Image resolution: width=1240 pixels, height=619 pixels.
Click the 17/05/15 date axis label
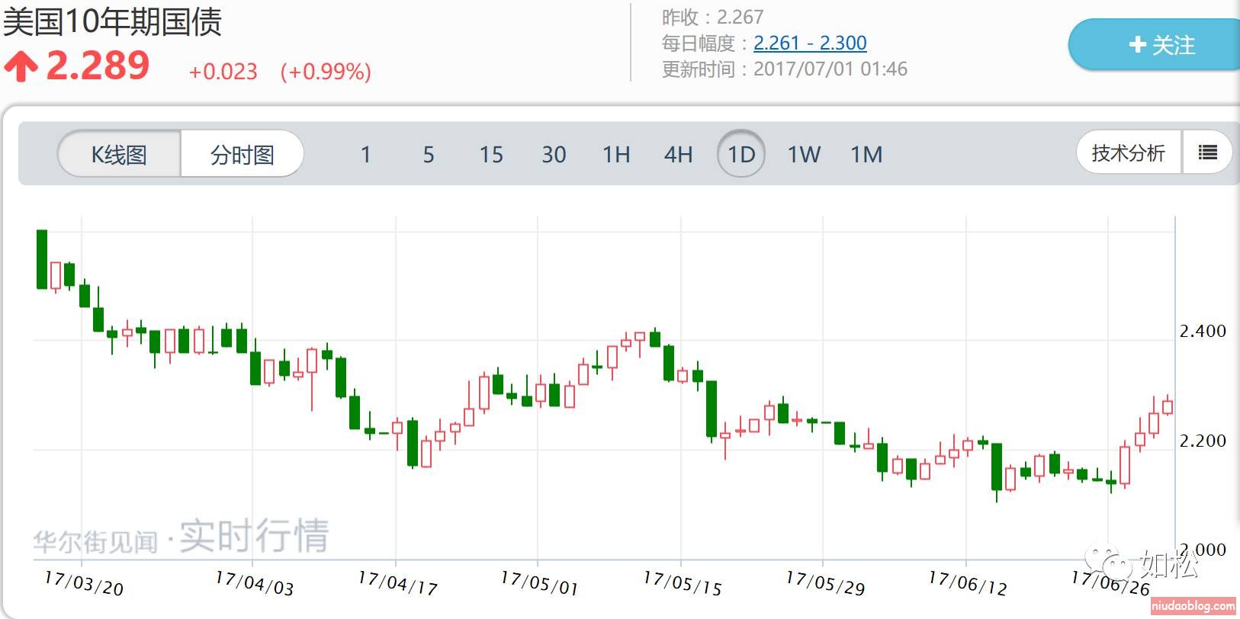[683, 583]
